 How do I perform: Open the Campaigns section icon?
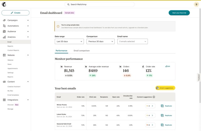tap(4, 20)
